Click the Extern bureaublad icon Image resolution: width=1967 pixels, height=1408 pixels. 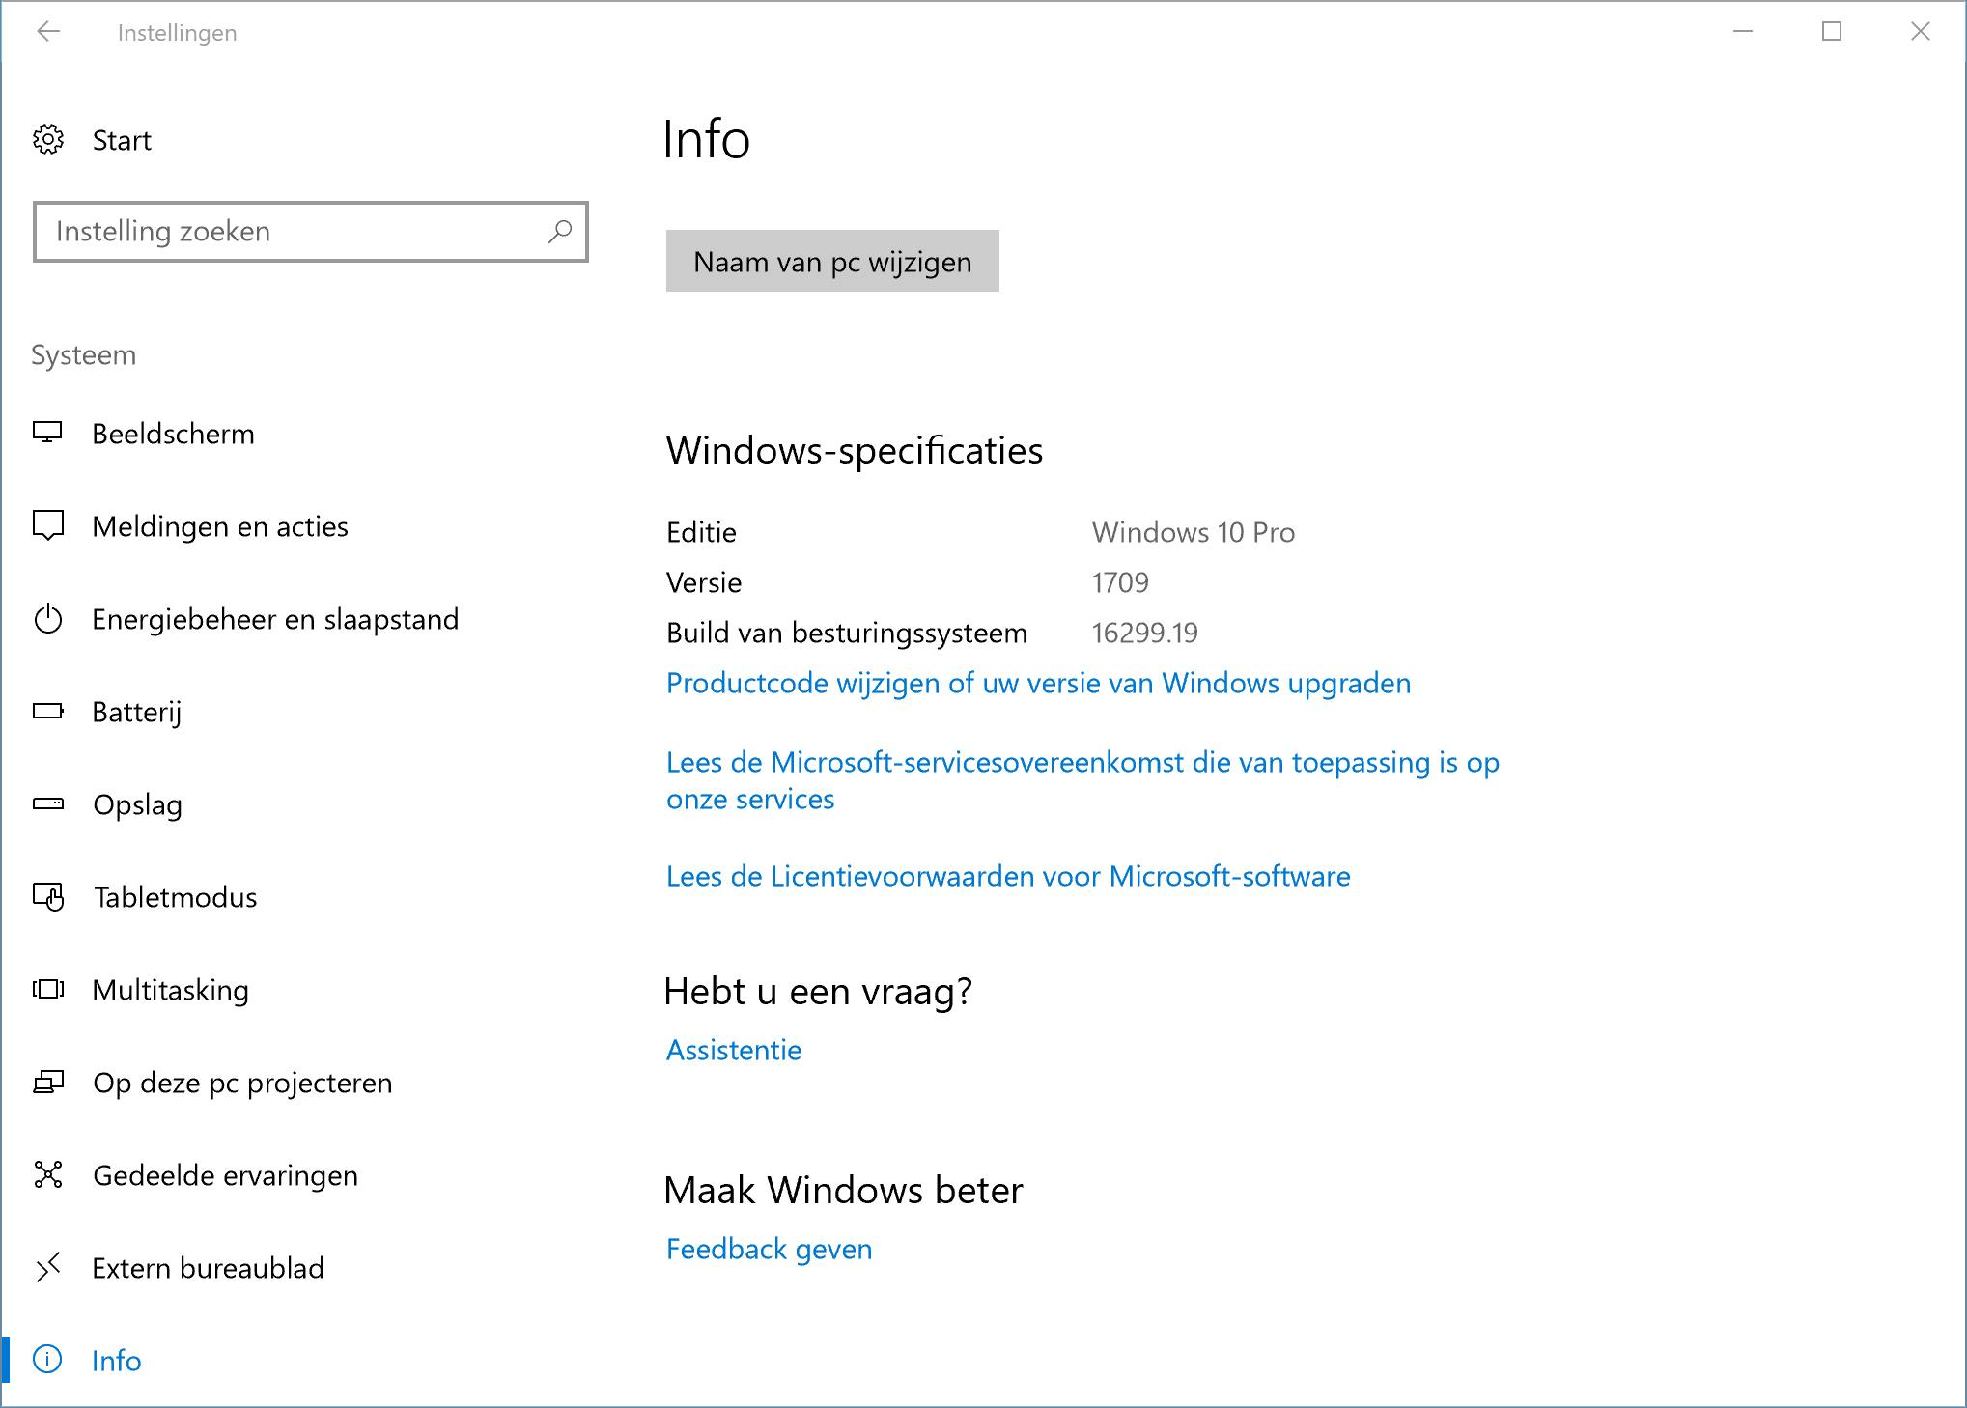(48, 1267)
